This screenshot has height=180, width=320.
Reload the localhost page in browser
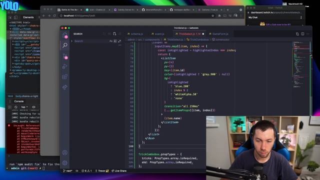click(x=54, y=15)
